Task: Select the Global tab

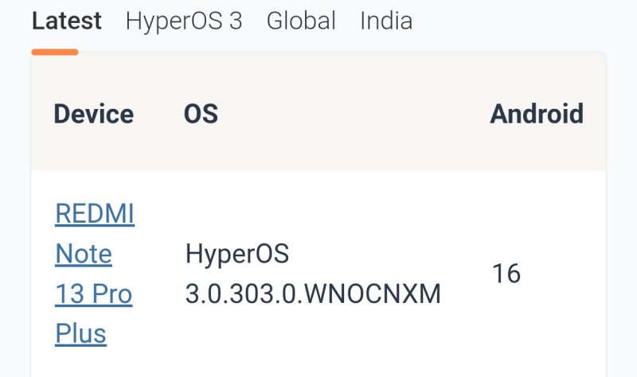Action: point(301,21)
